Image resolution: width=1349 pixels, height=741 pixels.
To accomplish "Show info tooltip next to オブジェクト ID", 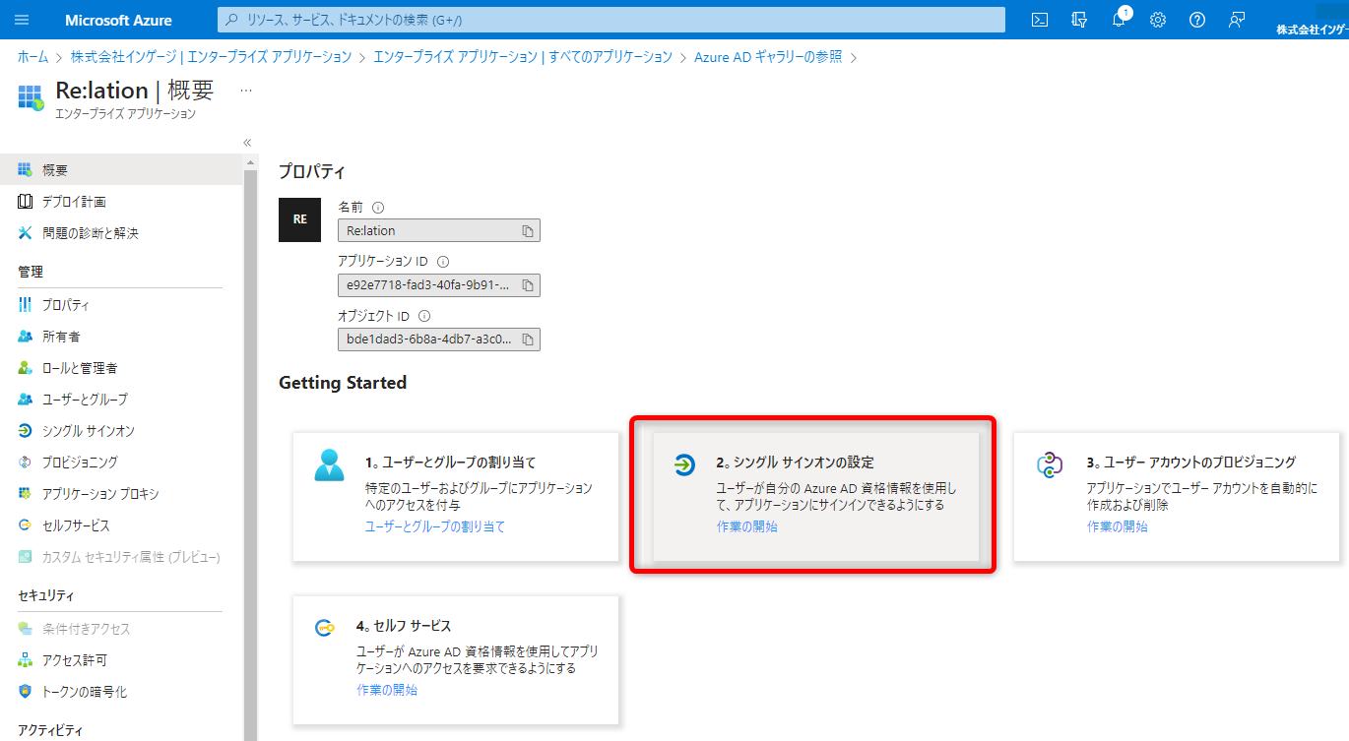I will 424,317.
